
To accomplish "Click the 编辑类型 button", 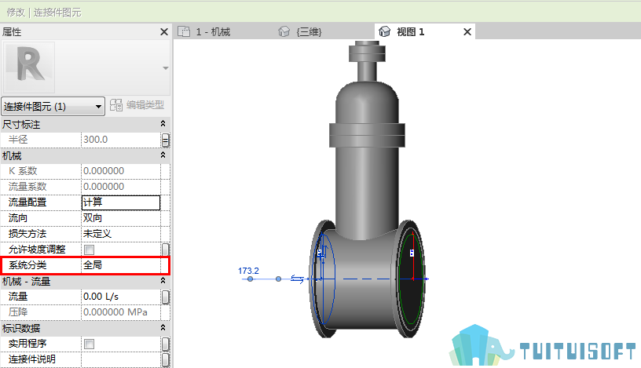I will (x=137, y=105).
